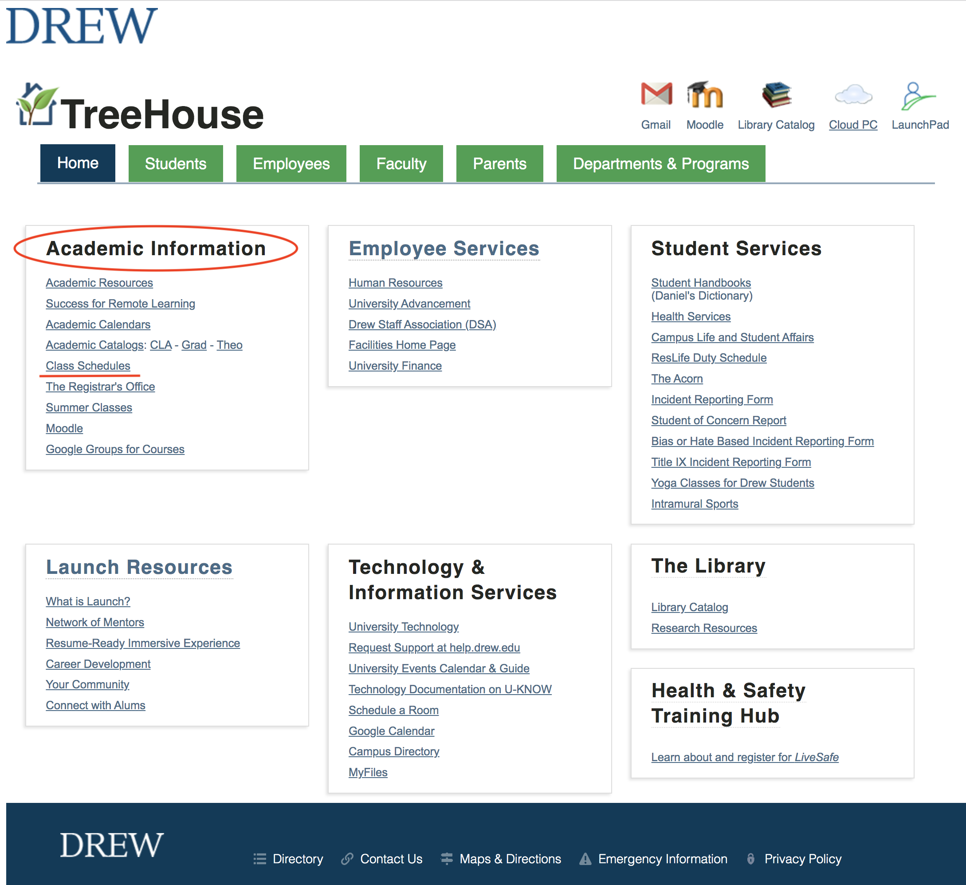The width and height of the screenshot is (966, 885).
Task: Open the Incident Reporting Form link
Action: (711, 399)
